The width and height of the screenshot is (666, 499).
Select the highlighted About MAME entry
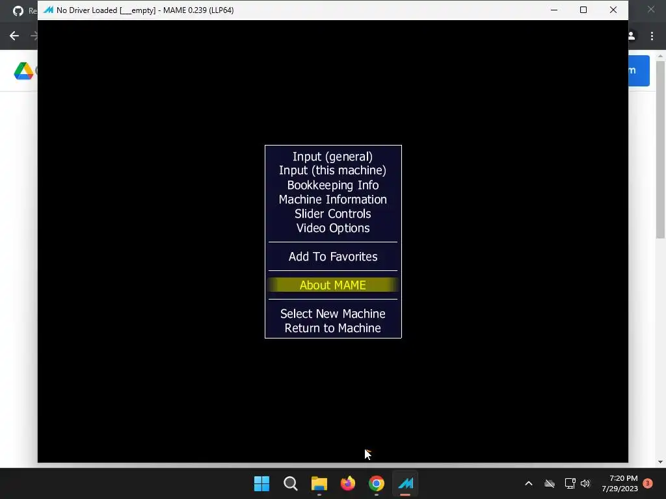coord(332,285)
